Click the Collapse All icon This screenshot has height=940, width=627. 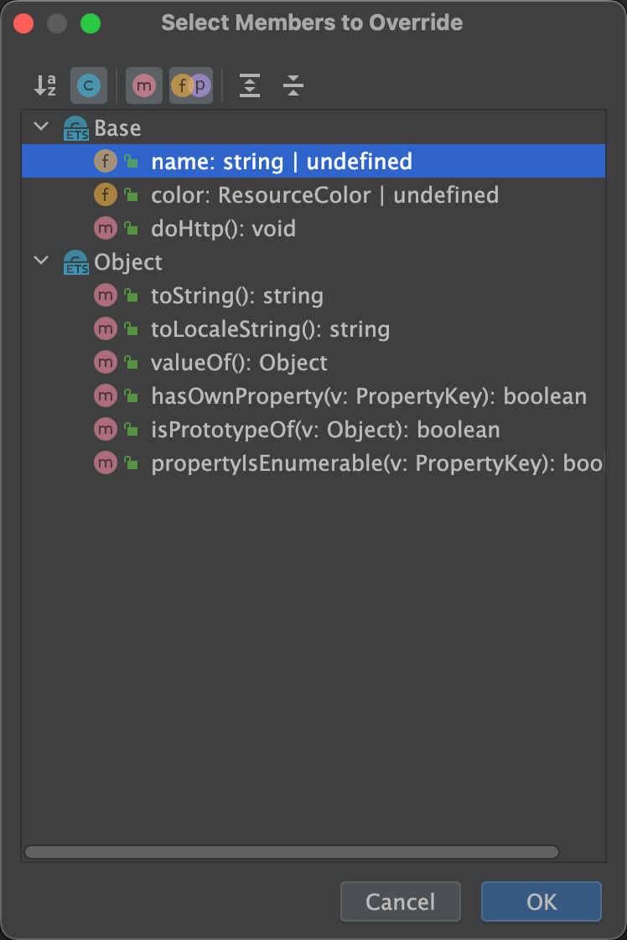[293, 85]
